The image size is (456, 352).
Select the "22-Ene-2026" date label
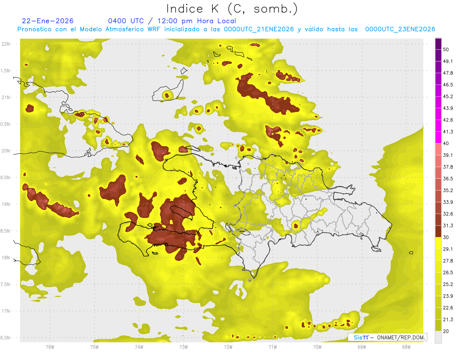pos(48,21)
